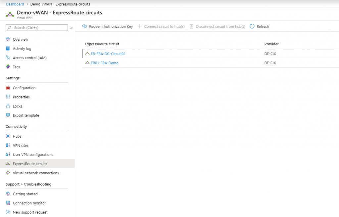This screenshot has height=217, width=339.
Task: Click the Getting started icon
Action: click(8, 194)
